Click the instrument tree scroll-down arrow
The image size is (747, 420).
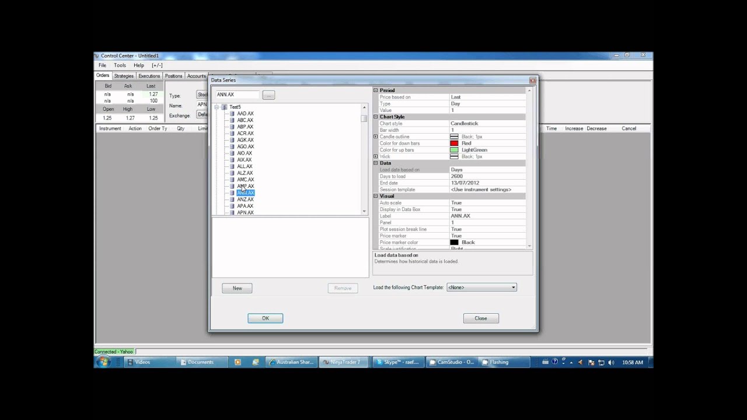(364, 211)
